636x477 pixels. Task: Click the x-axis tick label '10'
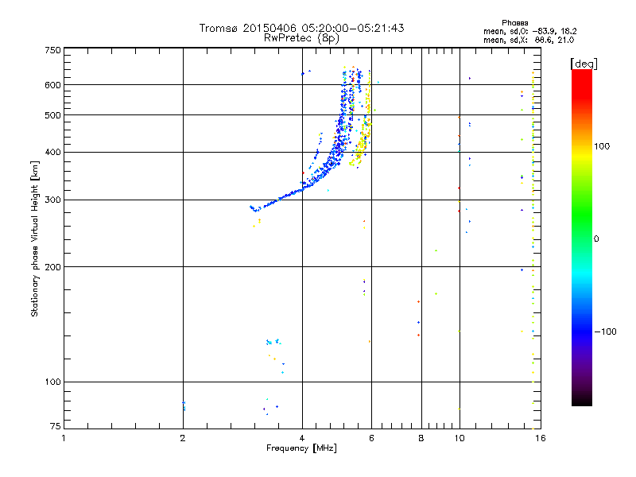(460, 438)
